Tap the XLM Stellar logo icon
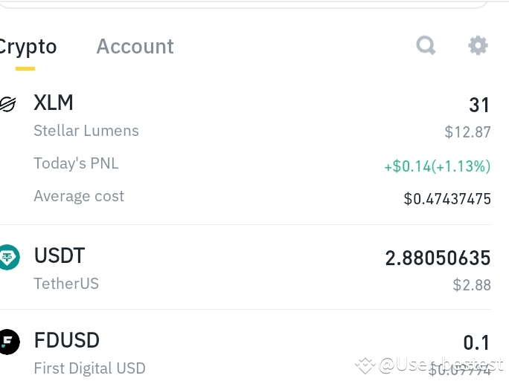509x381 pixels. point(7,104)
